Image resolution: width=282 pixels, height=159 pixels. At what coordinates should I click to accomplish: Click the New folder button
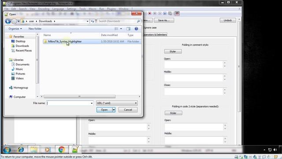[35, 29]
